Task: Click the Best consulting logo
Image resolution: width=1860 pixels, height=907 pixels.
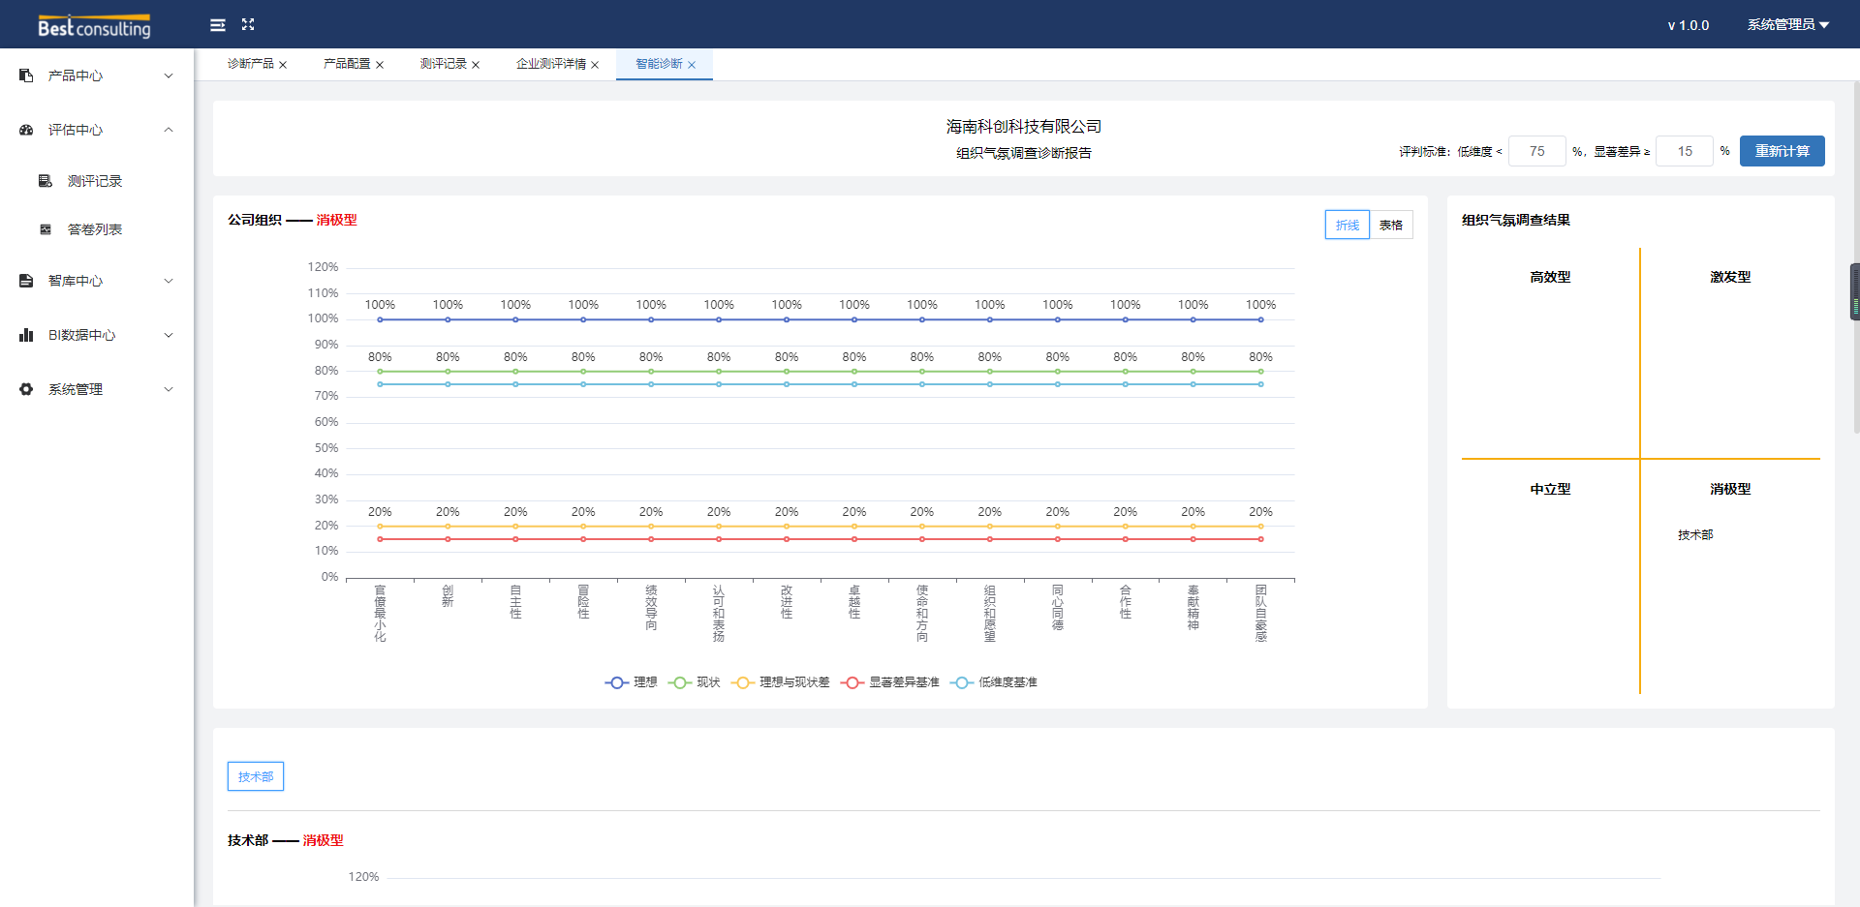Action: pyautogui.click(x=94, y=26)
